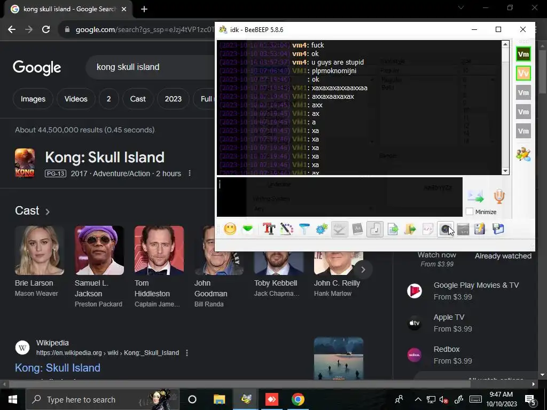Select the '2' filter chip on Google
547x410 pixels.
tap(108, 99)
